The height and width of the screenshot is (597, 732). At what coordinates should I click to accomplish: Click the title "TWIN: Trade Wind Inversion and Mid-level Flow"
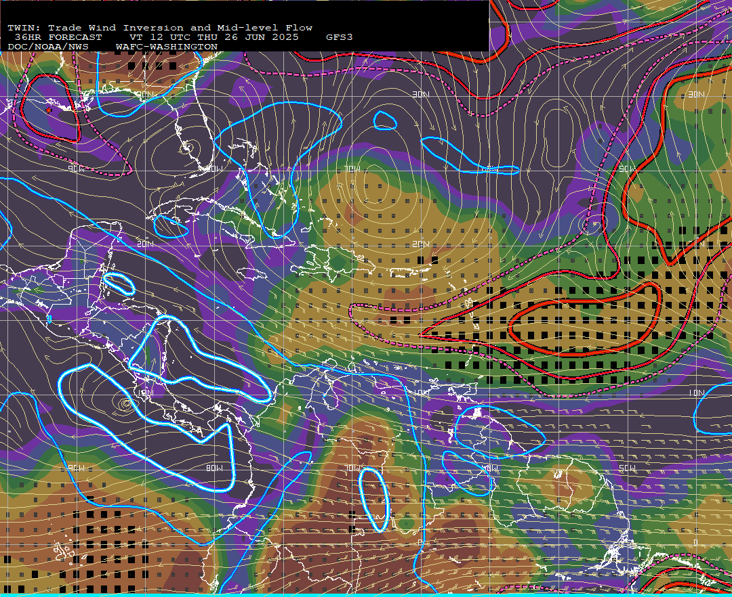[160, 28]
